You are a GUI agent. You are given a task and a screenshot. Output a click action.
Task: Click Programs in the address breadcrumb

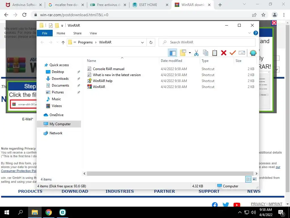pyautogui.click(x=85, y=42)
